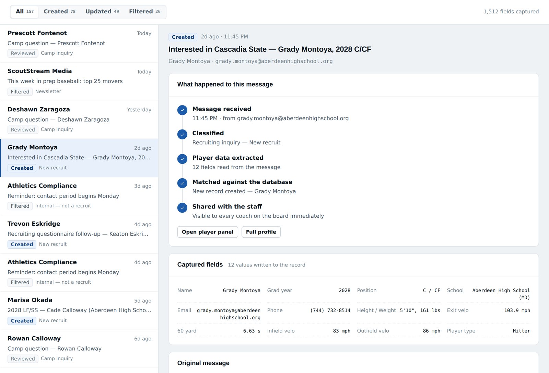Open the Athletics Compliance message from 4d ago
The width and height of the screenshot is (549, 373).
tap(79, 272)
